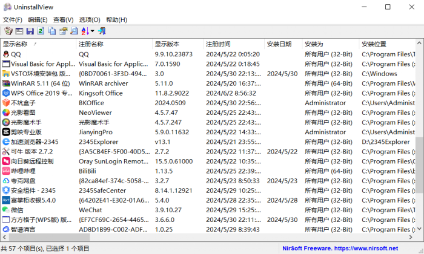Click the BiliBili registry name cell
Screen dimensions: 424x254
[x=87, y=171]
